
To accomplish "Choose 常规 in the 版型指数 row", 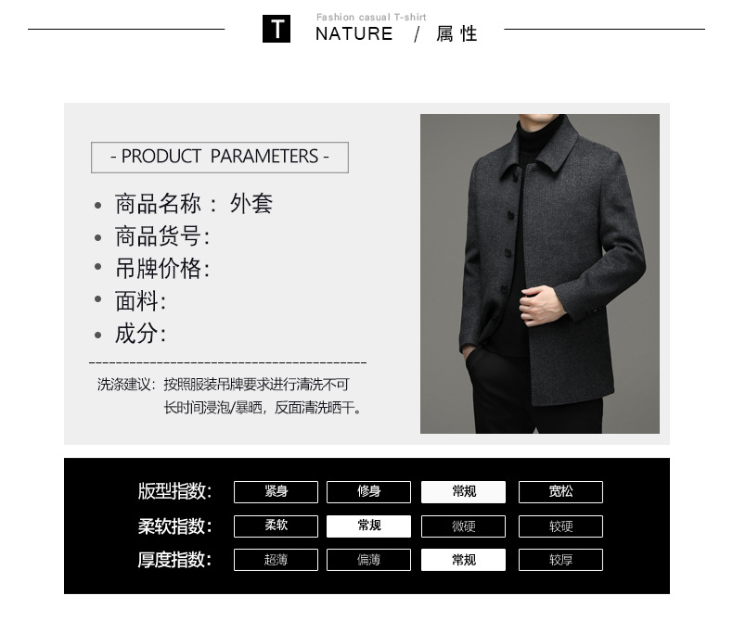I will coord(463,491).
